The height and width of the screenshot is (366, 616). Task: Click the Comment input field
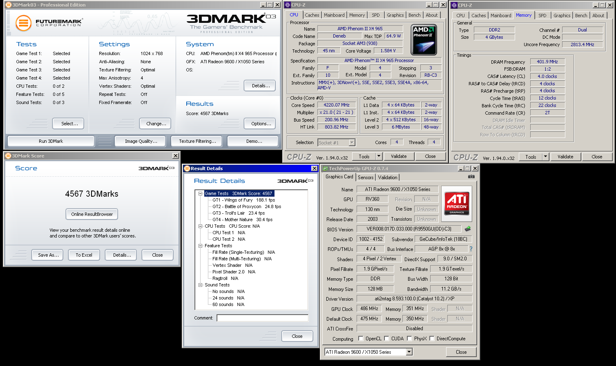(262, 318)
